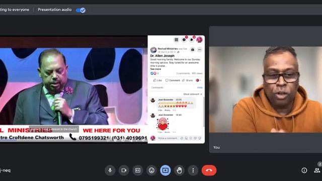Click the heart sticker in the comment
322x181 pixels.
[163, 124]
